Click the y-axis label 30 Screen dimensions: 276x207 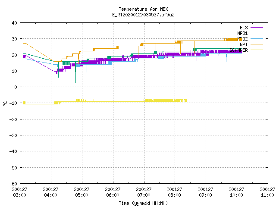(x=14, y=39)
